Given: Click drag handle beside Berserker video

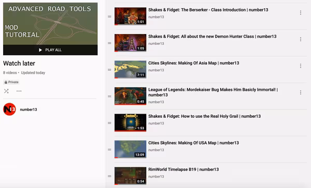Looking at the screenshot, I should point(109,17).
